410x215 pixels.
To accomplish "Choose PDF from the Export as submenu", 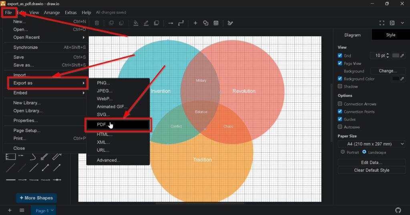I will [118, 125].
